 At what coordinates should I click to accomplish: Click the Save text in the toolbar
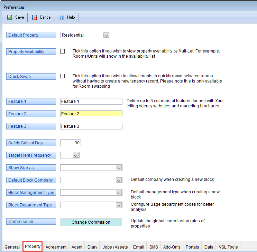(19, 17)
